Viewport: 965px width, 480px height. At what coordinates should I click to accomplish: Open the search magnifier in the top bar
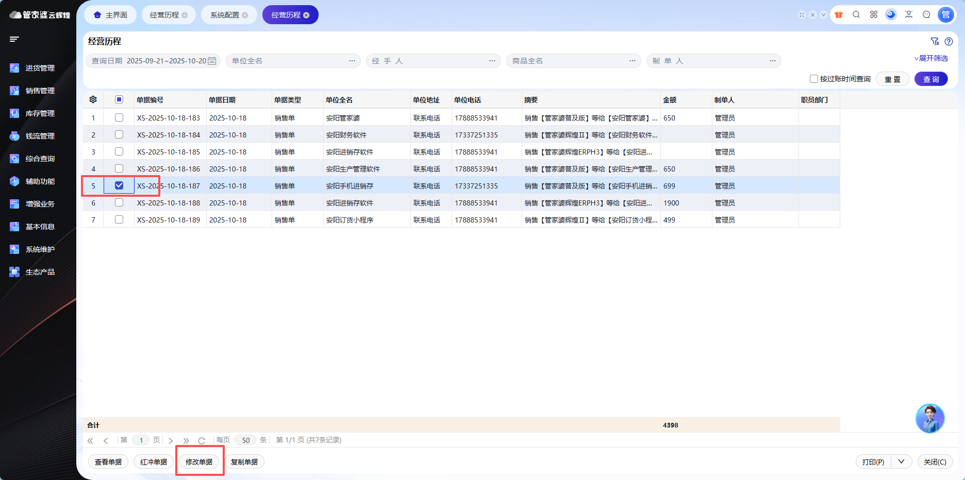click(856, 15)
